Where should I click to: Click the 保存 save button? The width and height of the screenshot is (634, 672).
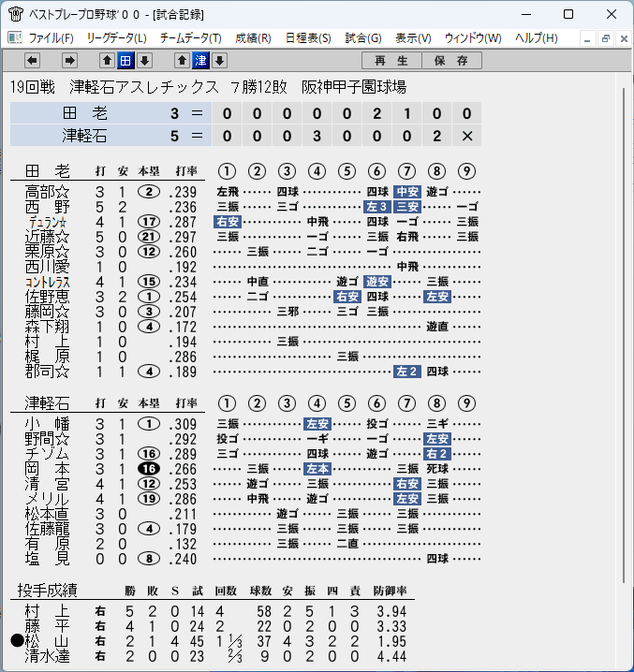pos(451,61)
